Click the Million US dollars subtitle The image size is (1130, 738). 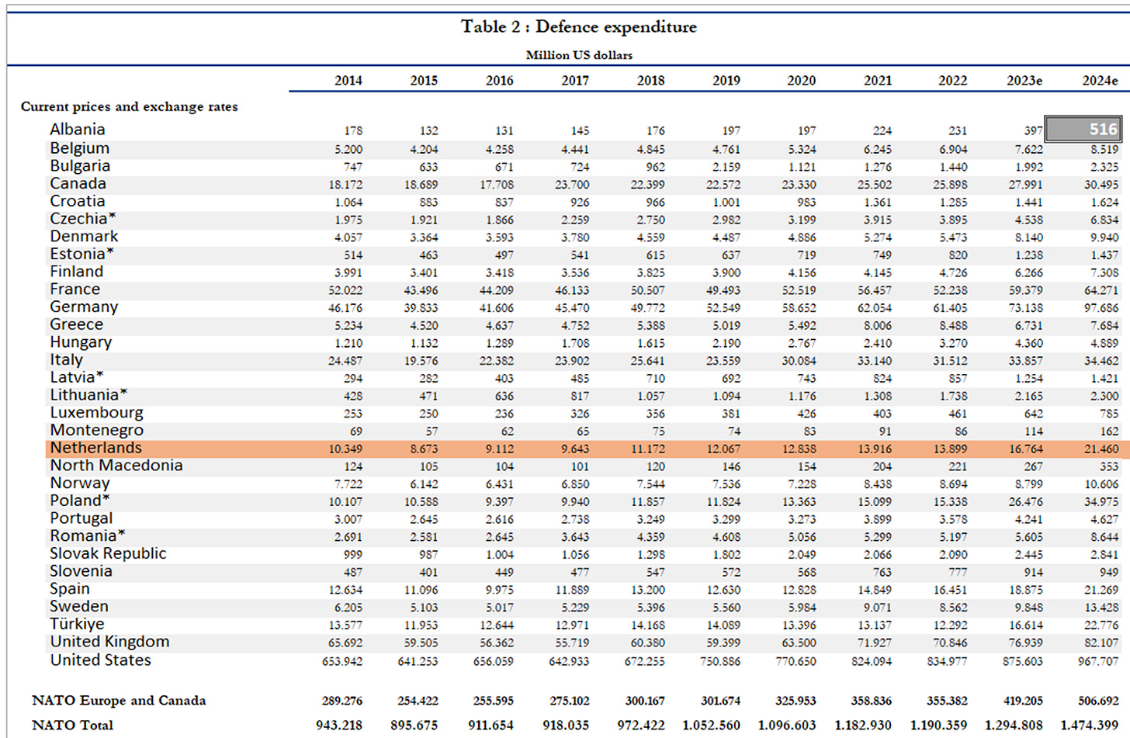click(579, 55)
